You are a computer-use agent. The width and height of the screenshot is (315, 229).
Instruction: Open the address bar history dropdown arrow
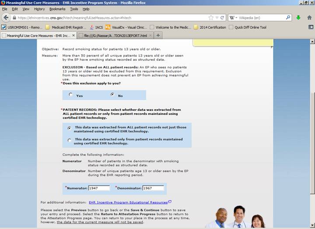tap(217, 18)
